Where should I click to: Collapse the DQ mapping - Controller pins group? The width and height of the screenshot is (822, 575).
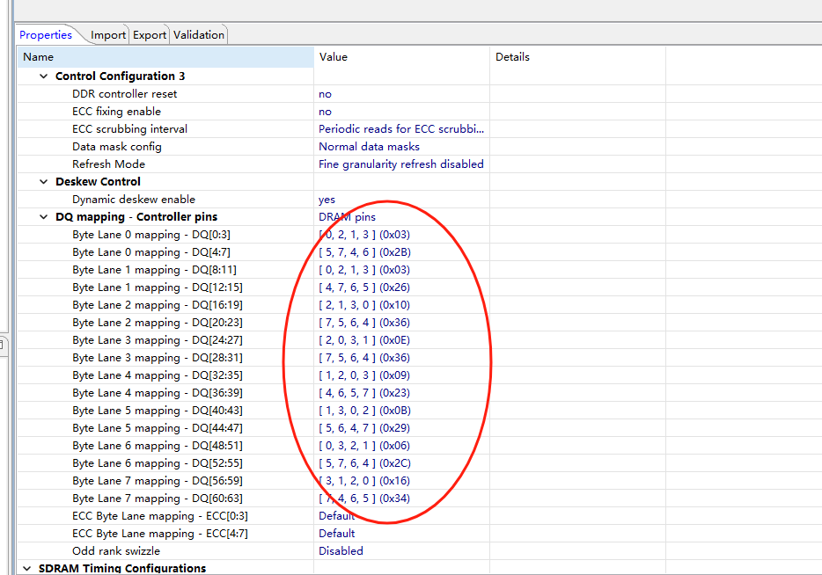coord(43,217)
